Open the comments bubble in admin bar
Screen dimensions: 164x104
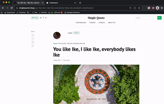pyautogui.click(x=29, y=12)
